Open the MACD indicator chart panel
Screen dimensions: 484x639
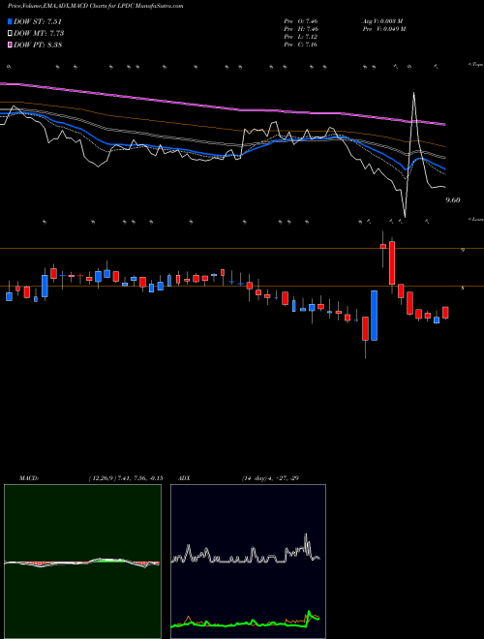point(82,562)
